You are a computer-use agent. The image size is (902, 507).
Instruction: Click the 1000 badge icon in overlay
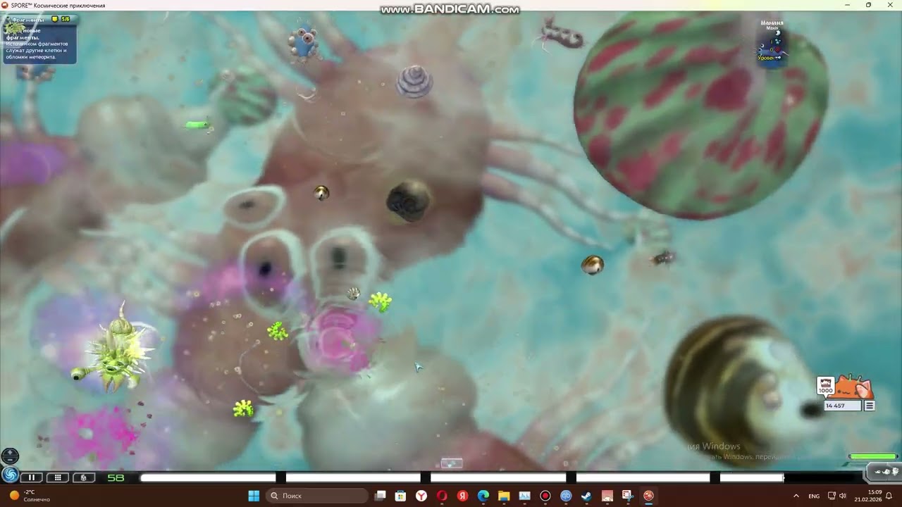[825, 385]
